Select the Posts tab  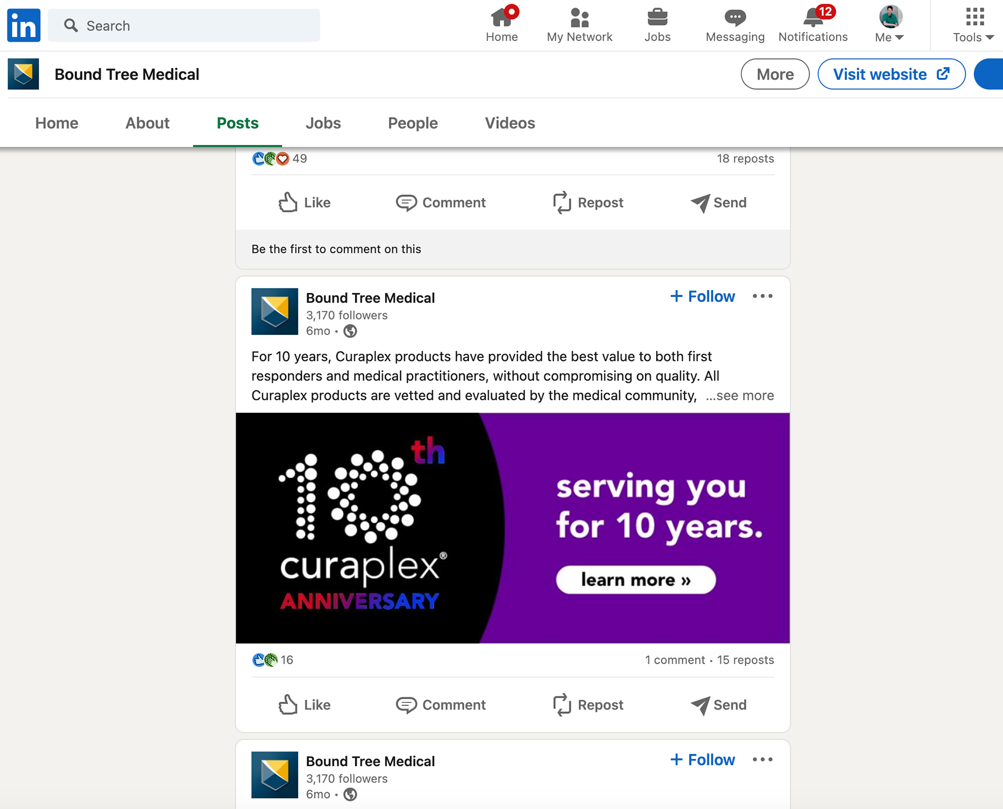click(238, 123)
